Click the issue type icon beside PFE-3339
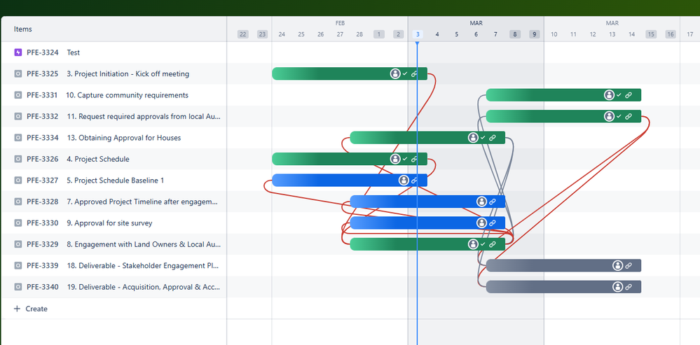The image size is (700, 345). coord(18,266)
